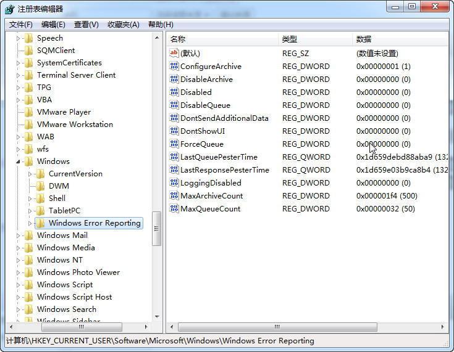Viewport: 454px width, 352px height.
Task: Click the TPG folder icon
Action: coord(29,88)
